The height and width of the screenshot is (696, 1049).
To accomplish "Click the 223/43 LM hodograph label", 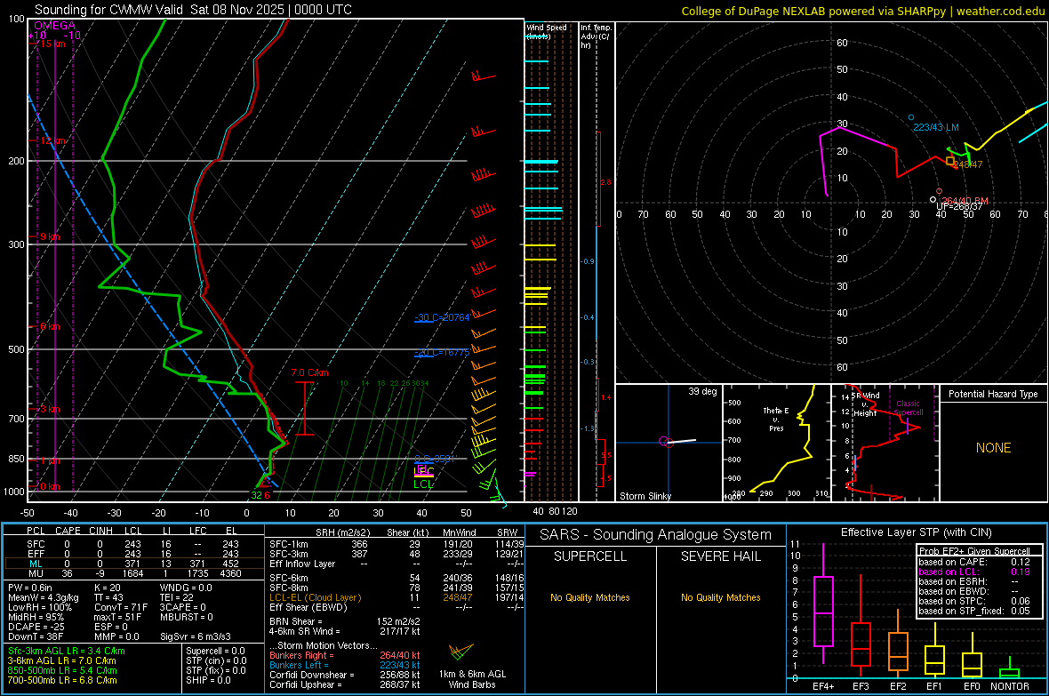I will 936,127.
